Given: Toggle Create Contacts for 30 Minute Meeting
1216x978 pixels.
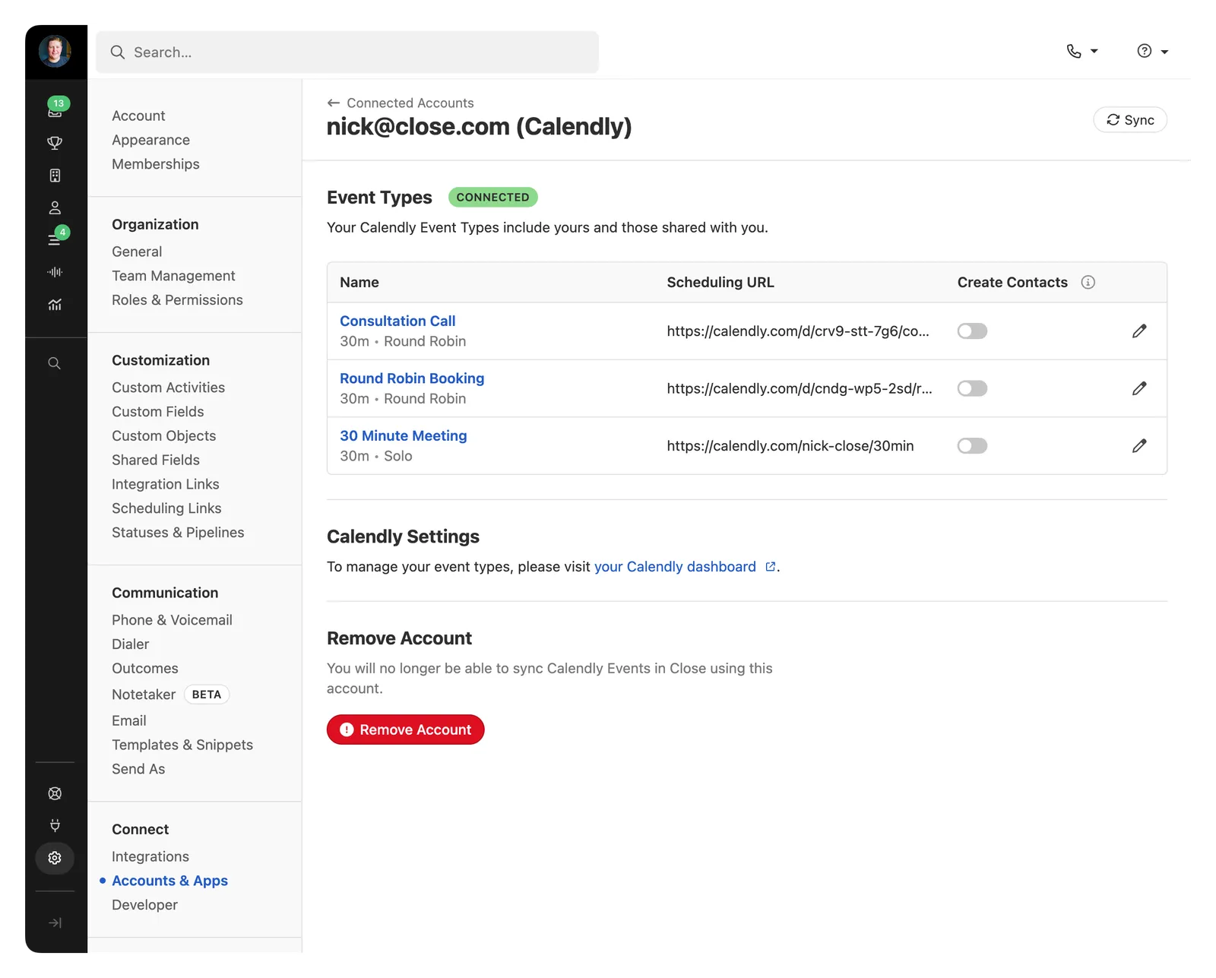Looking at the screenshot, I should pos(972,446).
